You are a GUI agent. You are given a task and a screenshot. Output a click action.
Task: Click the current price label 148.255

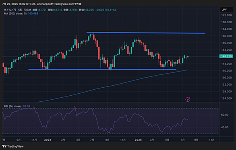point(226,56)
